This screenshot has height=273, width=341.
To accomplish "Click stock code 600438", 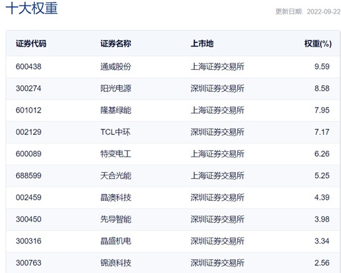I will coord(29,67).
